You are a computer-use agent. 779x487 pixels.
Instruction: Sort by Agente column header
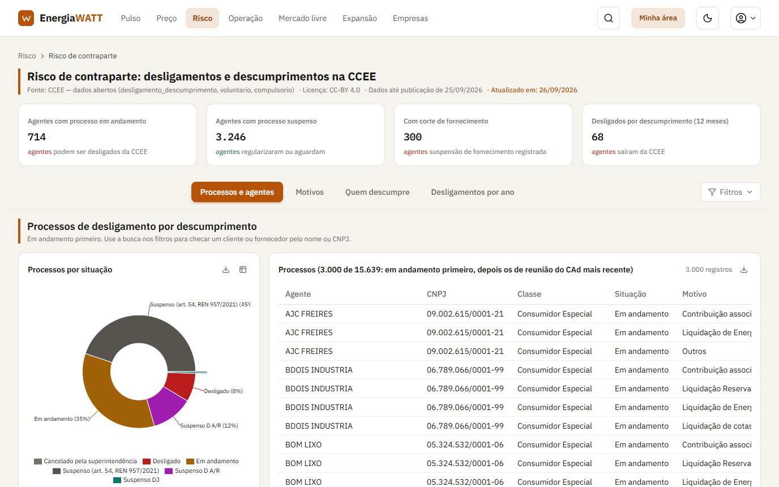click(298, 294)
